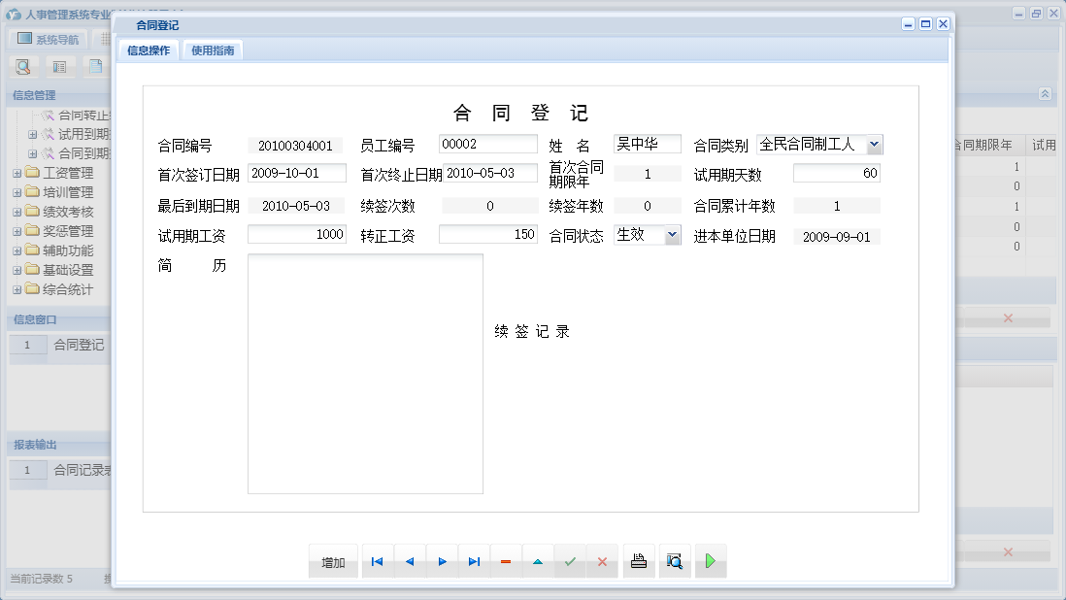Select the 信息操作 tab
1066x600 pixels.
click(x=149, y=50)
